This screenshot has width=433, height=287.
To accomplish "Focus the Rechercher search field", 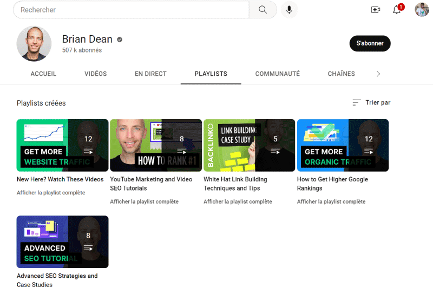I will click(x=131, y=10).
